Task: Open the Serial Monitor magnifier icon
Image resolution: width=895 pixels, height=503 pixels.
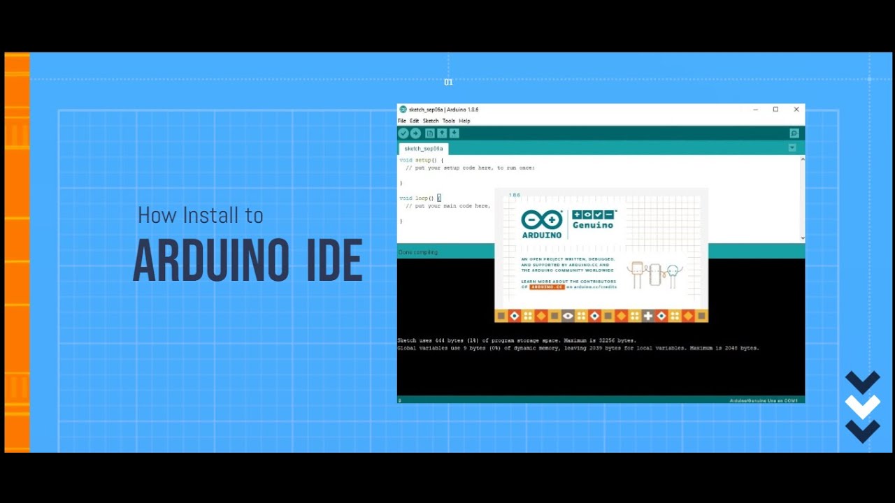Action: point(794,133)
